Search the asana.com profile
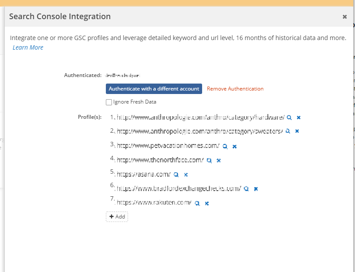The image size is (355, 272). pyautogui.click(x=176, y=175)
